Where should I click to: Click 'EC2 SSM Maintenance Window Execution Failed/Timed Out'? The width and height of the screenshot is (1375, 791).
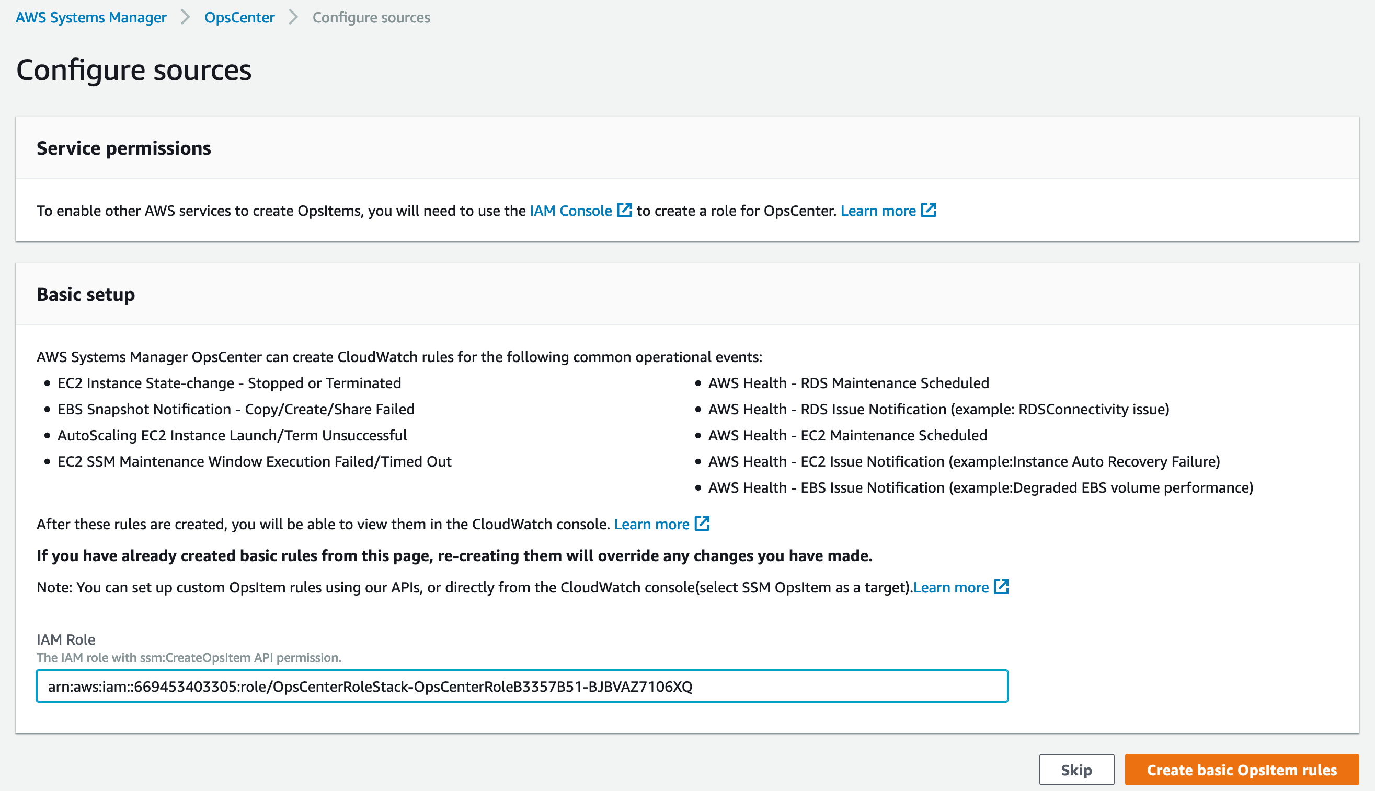[254, 462]
